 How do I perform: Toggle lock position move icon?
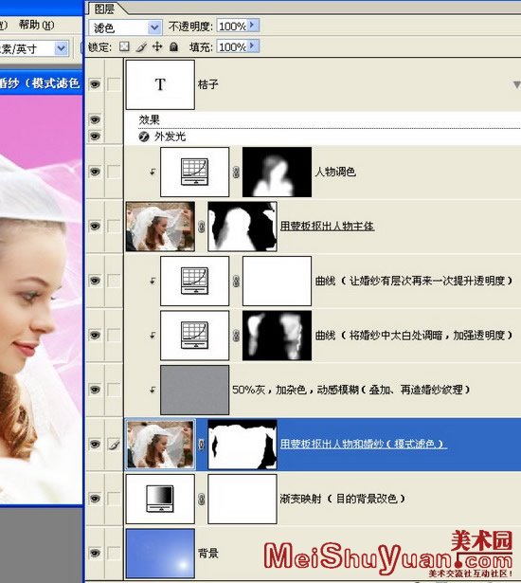point(157,46)
